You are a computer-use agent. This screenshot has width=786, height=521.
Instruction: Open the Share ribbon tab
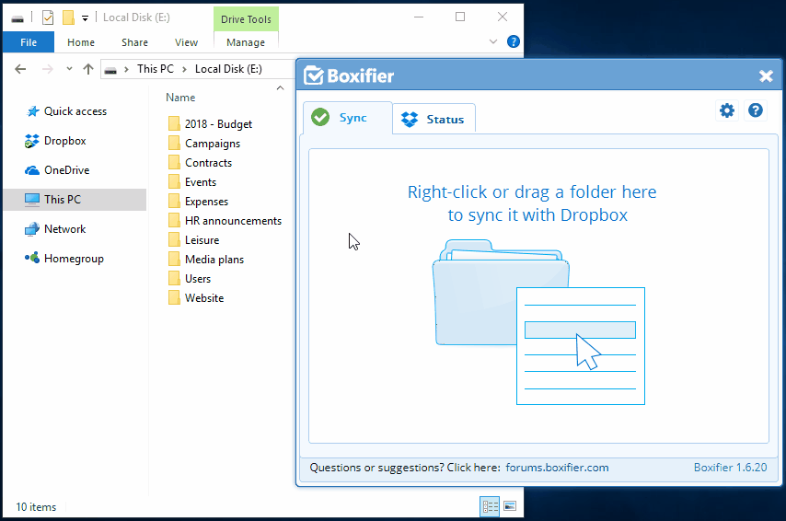point(134,42)
